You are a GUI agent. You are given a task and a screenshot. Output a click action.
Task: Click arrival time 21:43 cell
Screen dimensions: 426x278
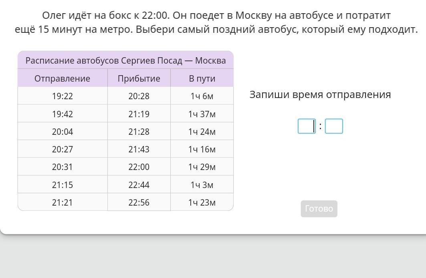(x=139, y=149)
